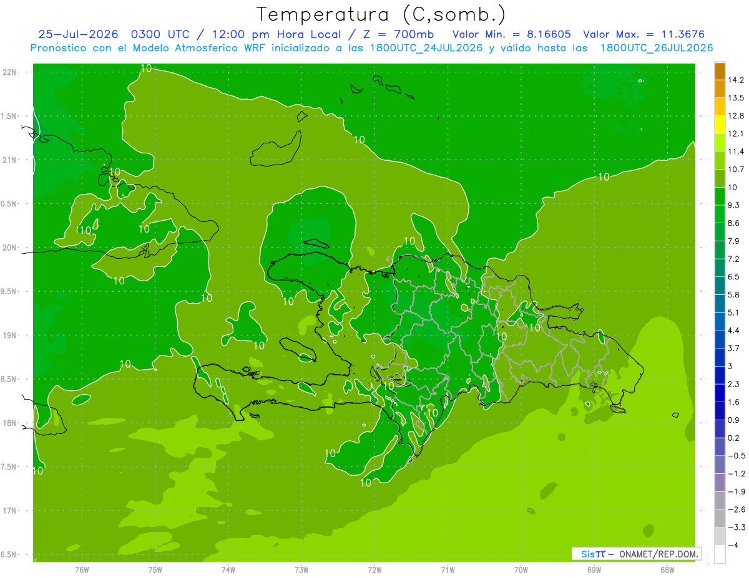Click the legend value '-3.3'

737,527
